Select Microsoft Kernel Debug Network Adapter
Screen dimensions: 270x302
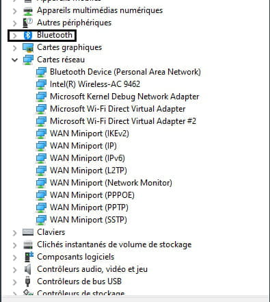tap(124, 97)
